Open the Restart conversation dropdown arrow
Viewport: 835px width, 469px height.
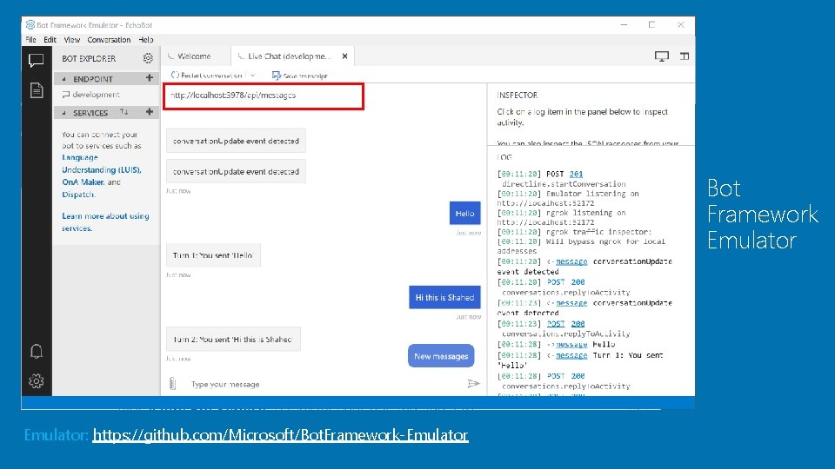point(252,76)
